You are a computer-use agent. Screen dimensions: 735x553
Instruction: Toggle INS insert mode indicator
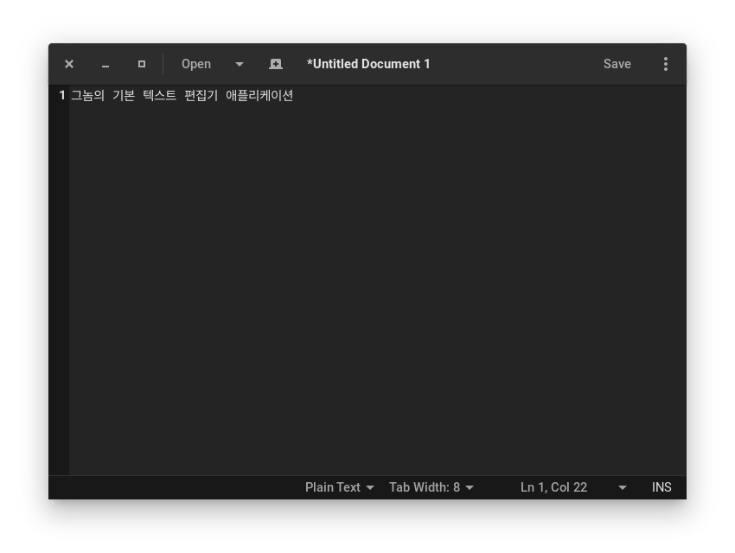[661, 487]
